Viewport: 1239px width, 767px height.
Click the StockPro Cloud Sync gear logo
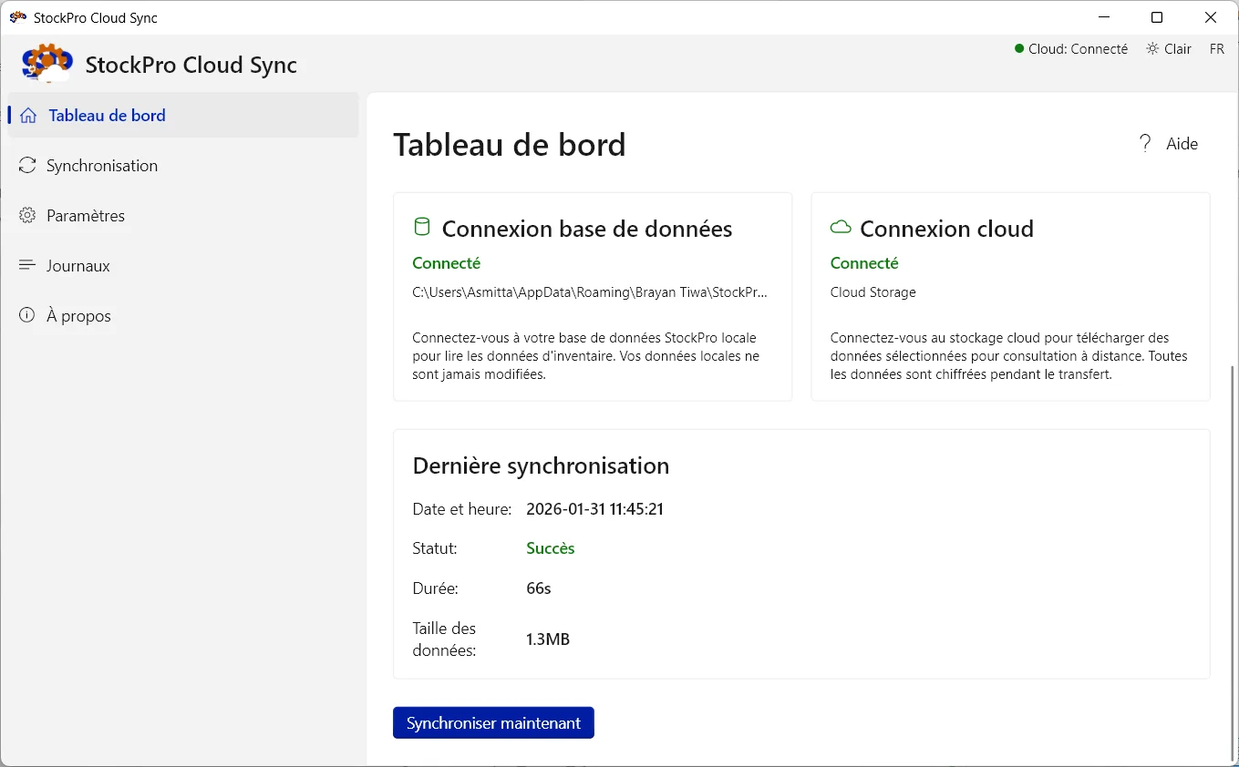click(x=46, y=63)
